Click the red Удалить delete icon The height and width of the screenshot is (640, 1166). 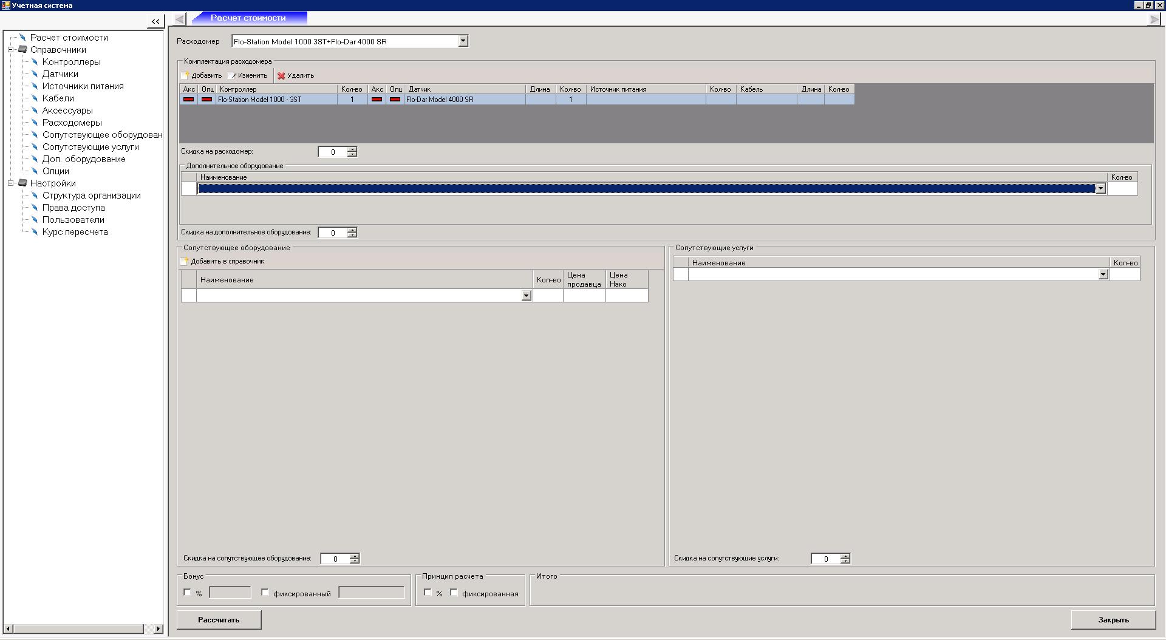(x=281, y=76)
